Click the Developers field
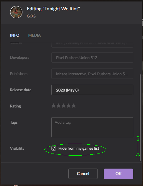 (x=92, y=58)
